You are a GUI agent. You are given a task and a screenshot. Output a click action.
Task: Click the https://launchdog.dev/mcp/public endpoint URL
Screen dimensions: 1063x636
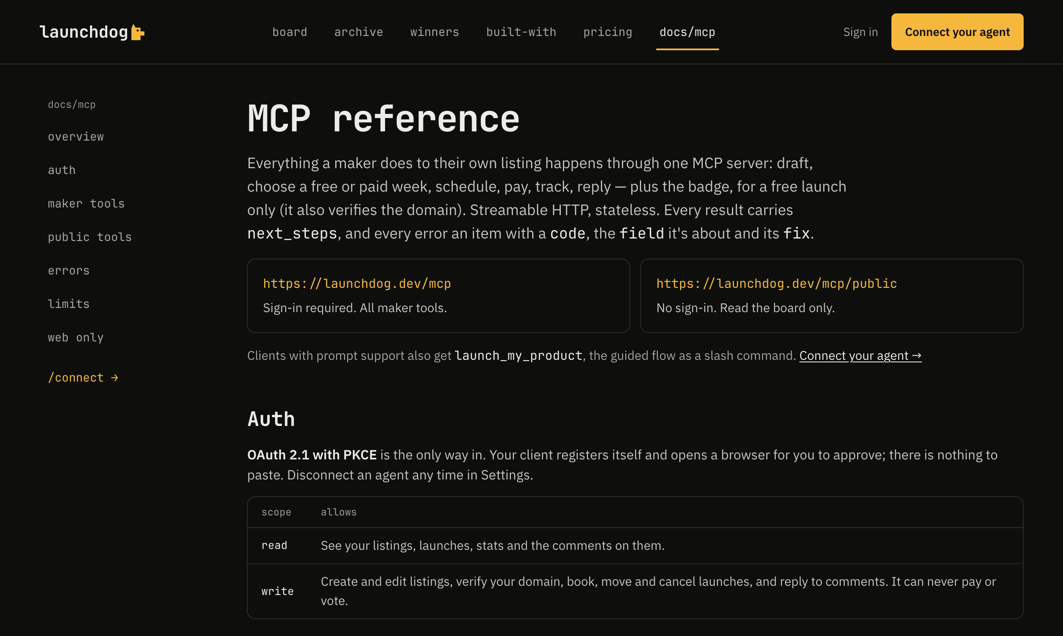click(776, 284)
